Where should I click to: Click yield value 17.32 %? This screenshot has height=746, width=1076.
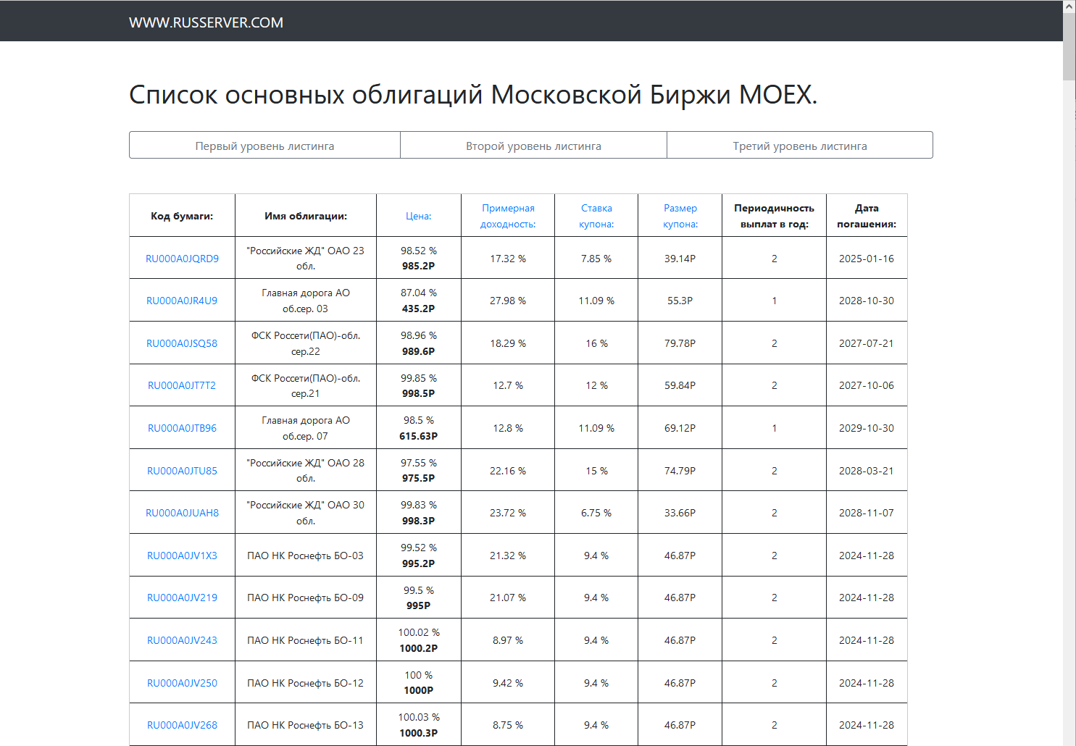click(x=508, y=259)
